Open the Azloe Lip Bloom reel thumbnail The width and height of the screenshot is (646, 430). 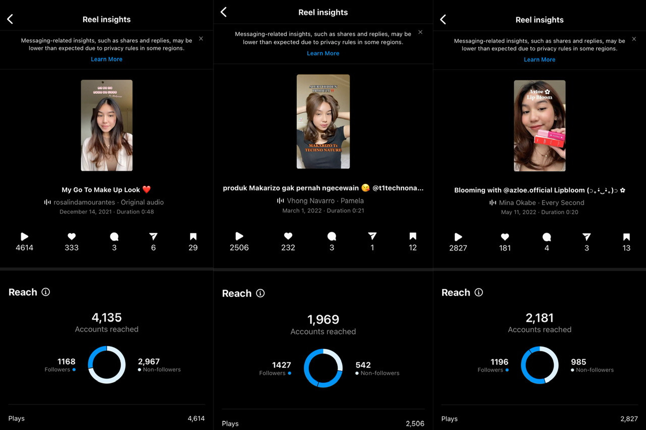(540, 126)
